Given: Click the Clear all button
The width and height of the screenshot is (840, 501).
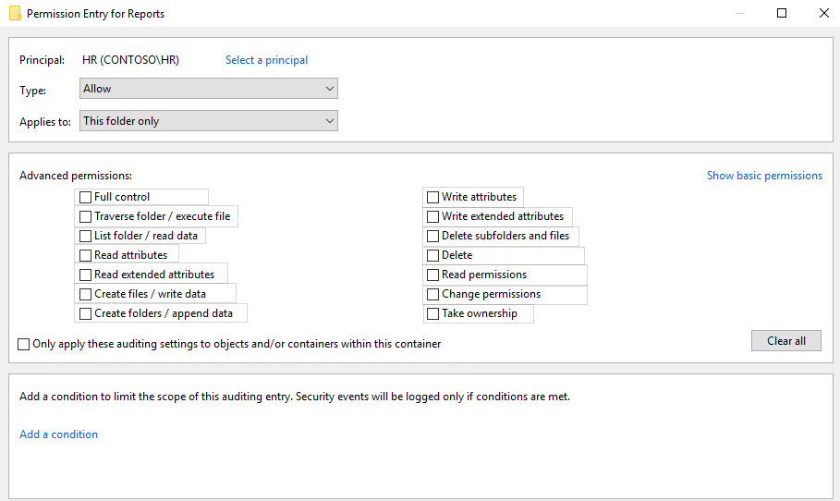Looking at the screenshot, I should click(785, 341).
